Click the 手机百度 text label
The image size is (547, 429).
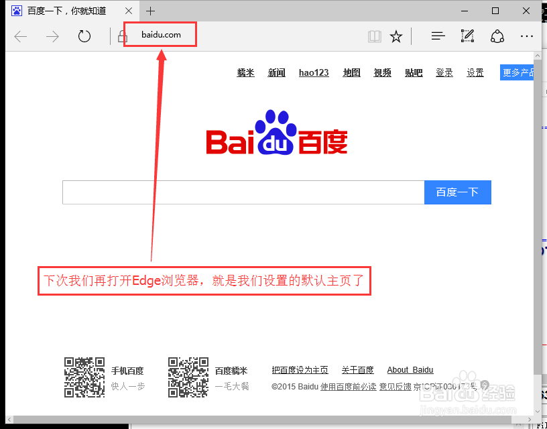click(127, 371)
